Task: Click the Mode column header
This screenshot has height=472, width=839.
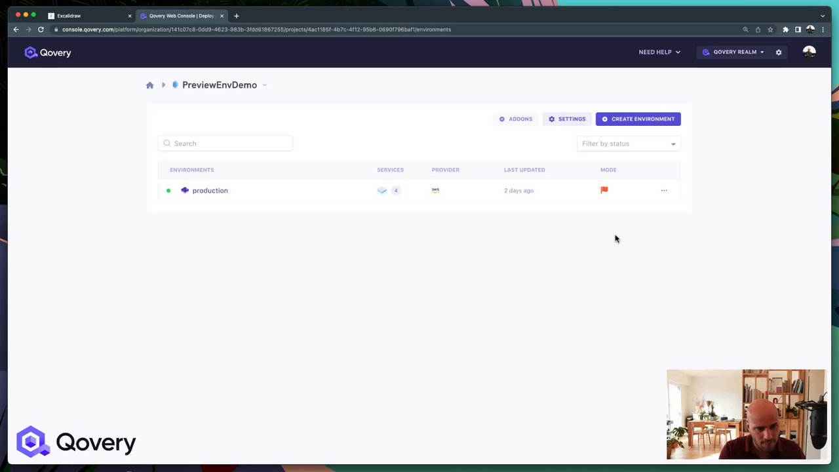Action: (608, 170)
